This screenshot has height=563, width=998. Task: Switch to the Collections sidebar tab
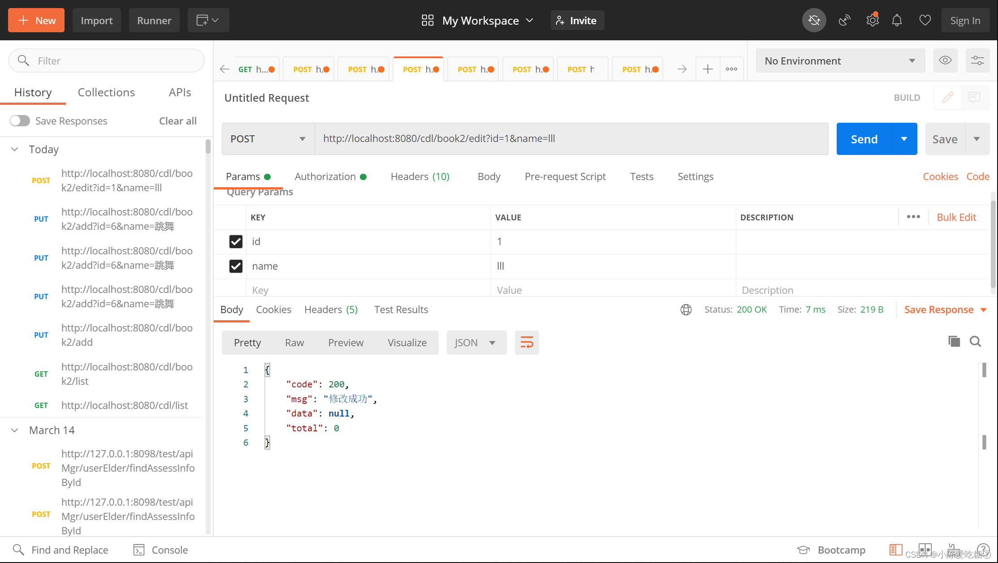[106, 92]
